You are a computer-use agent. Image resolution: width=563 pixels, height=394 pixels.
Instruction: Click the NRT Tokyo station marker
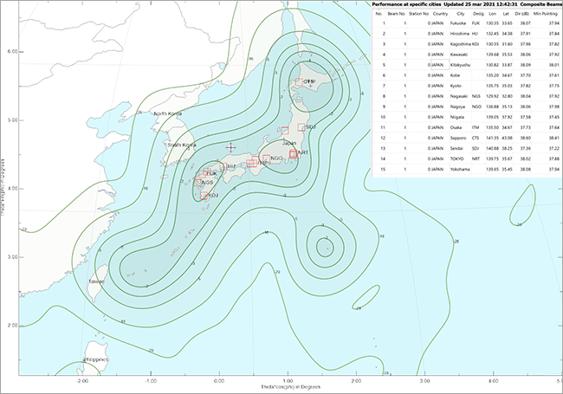(293, 154)
